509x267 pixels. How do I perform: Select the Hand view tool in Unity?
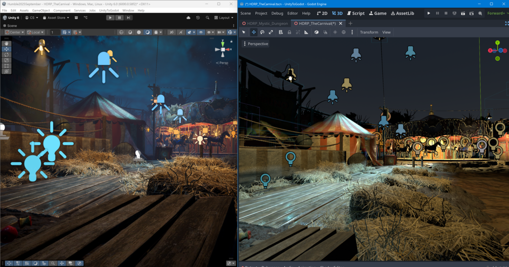pyautogui.click(x=7, y=43)
